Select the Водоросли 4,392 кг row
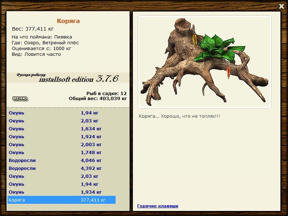 click(x=62, y=168)
